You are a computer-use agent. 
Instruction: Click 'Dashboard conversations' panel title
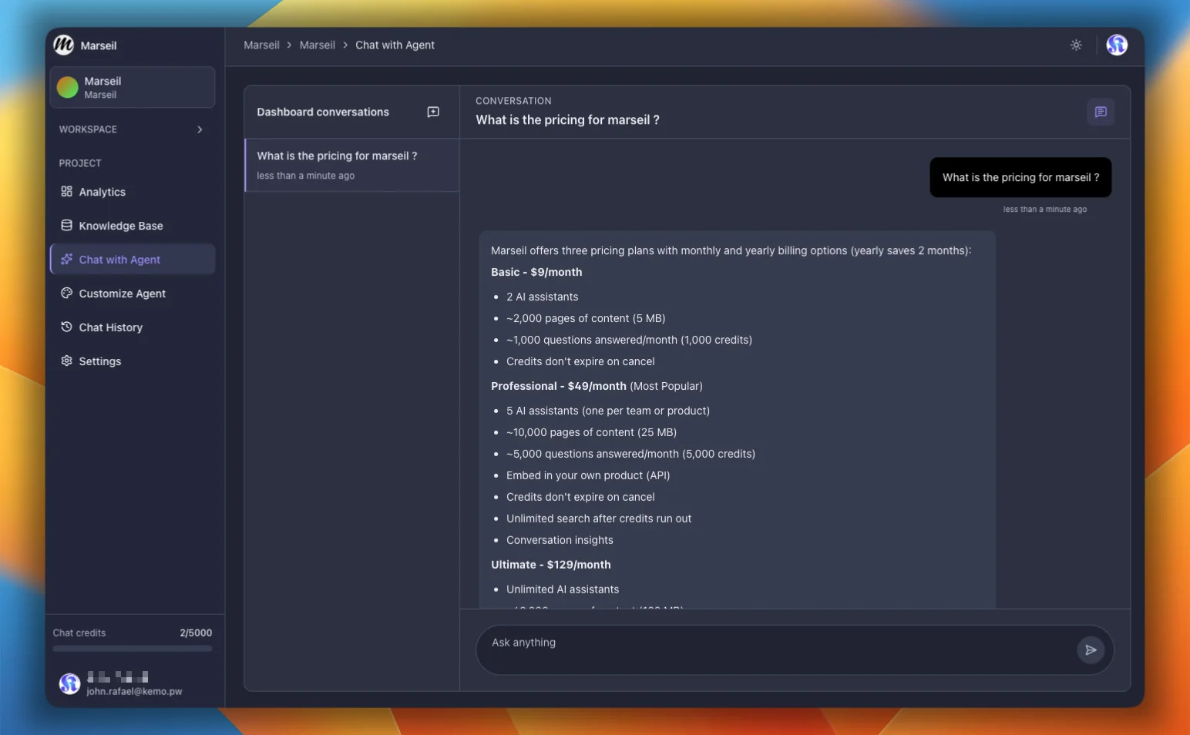323,112
